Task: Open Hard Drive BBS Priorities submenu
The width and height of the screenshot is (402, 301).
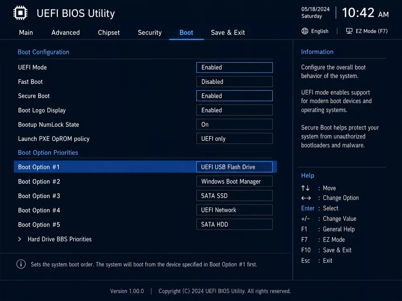Action: pyautogui.click(x=59, y=239)
